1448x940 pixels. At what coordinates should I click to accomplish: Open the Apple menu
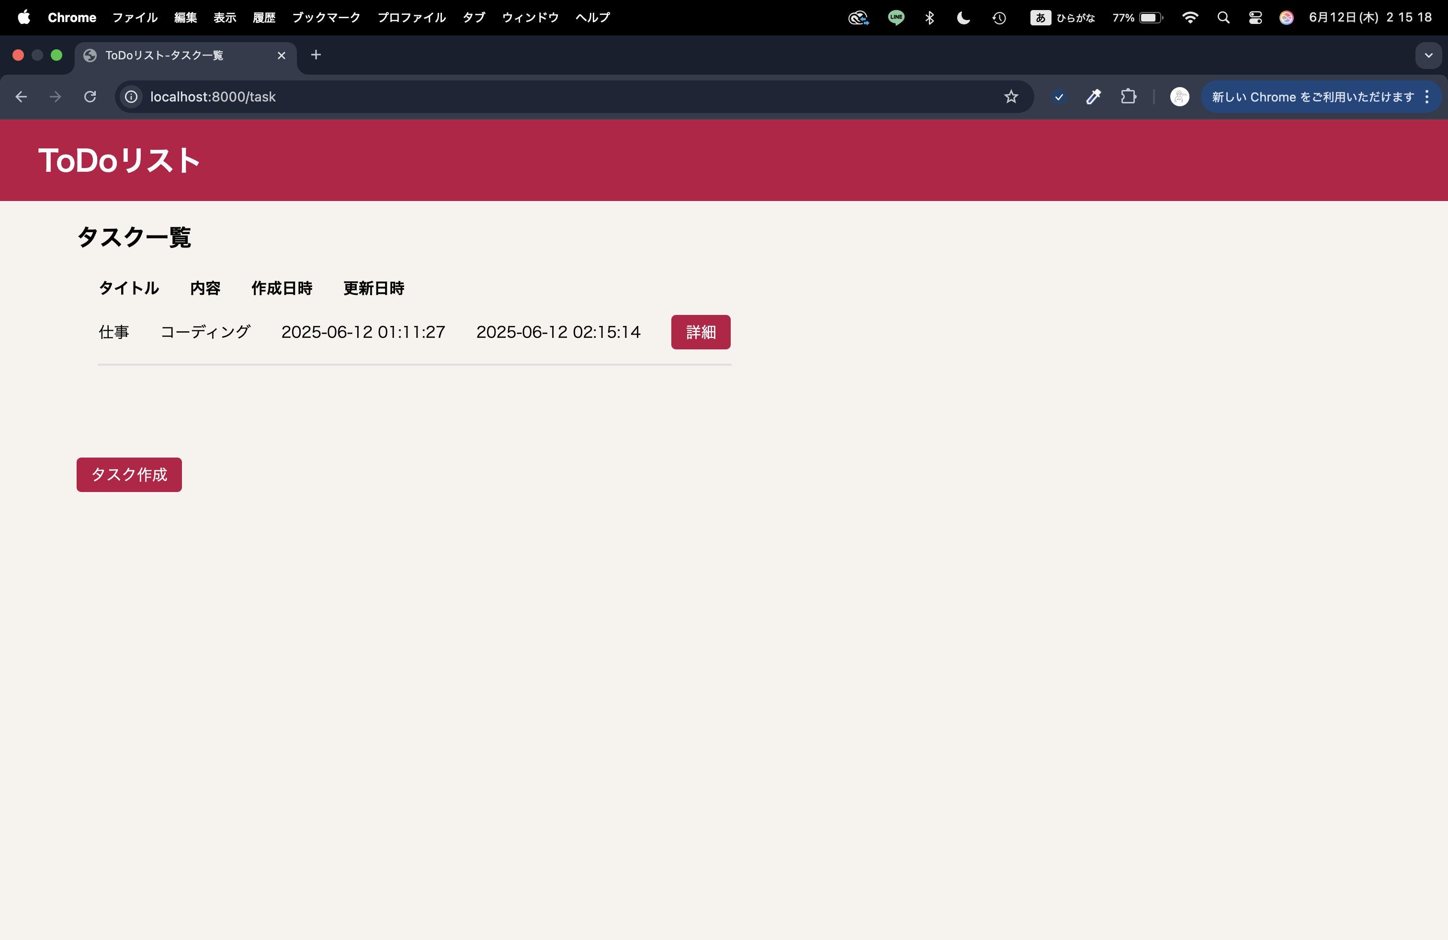24,18
